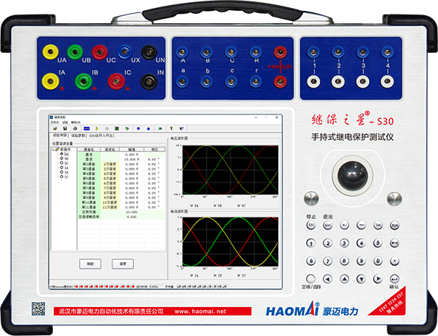Open the 试验 menu
Image resolution: width=438 pixels, height=336 pixels.
tap(65, 122)
